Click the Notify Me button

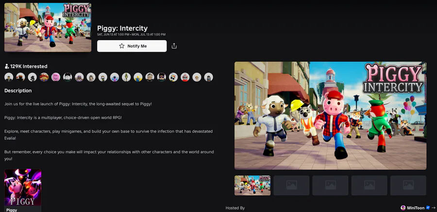[132, 46]
